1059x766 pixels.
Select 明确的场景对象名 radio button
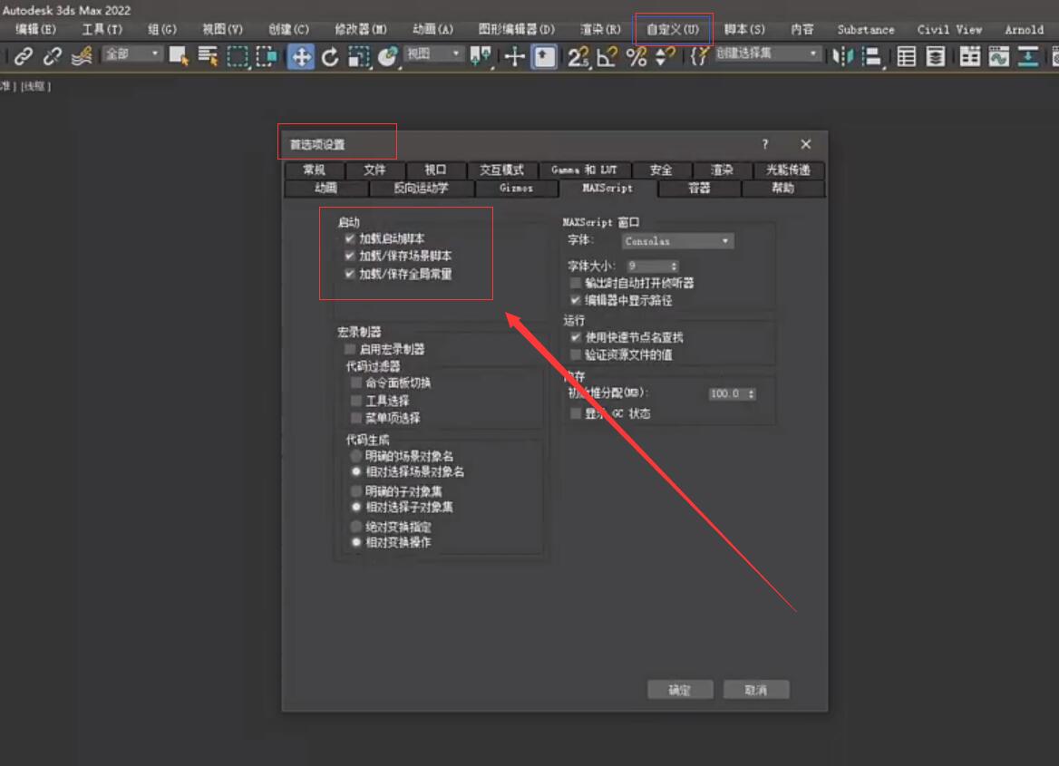click(356, 456)
